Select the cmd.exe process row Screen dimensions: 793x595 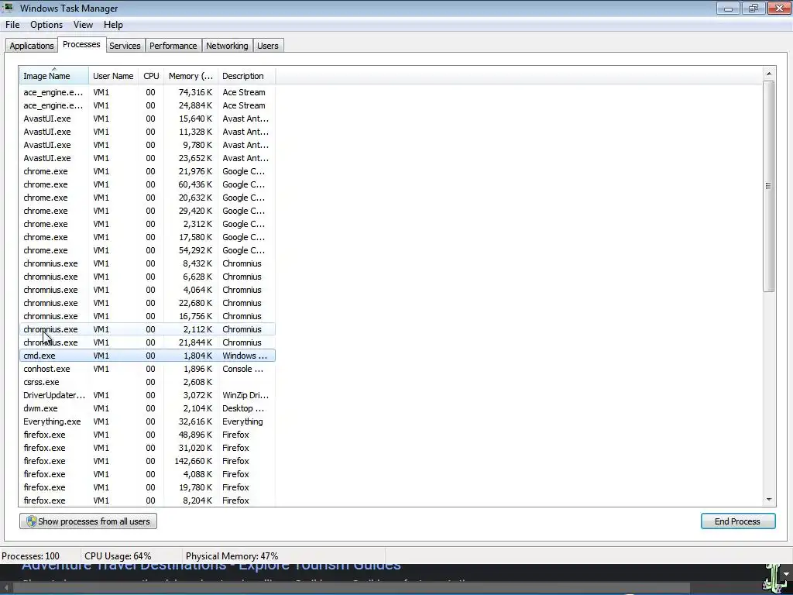[147, 356]
